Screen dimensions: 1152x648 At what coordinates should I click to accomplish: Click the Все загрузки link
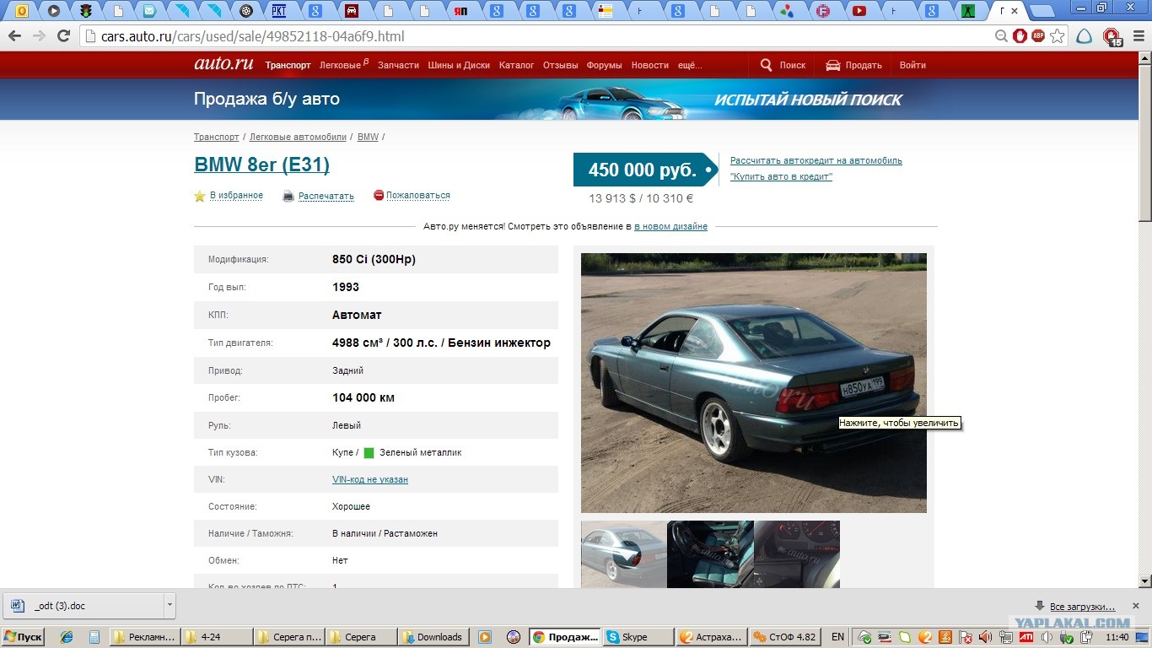pos(1082,607)
